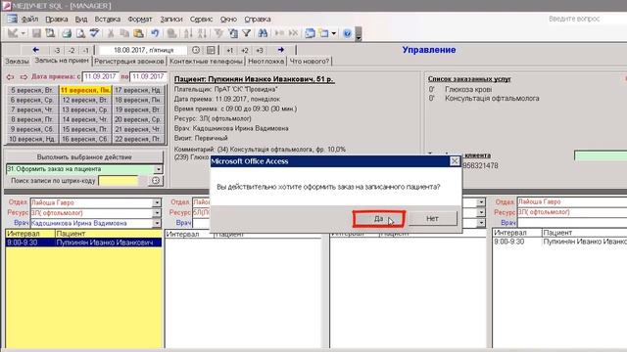
Task: Click the Undo arrow icon
Action: pyautogui.click(x=155, y=33)
